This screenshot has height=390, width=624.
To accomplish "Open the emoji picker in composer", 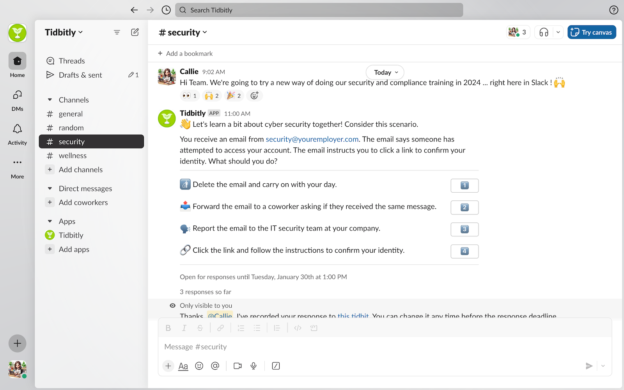I will pyautogui.click(x=199, y=366).
